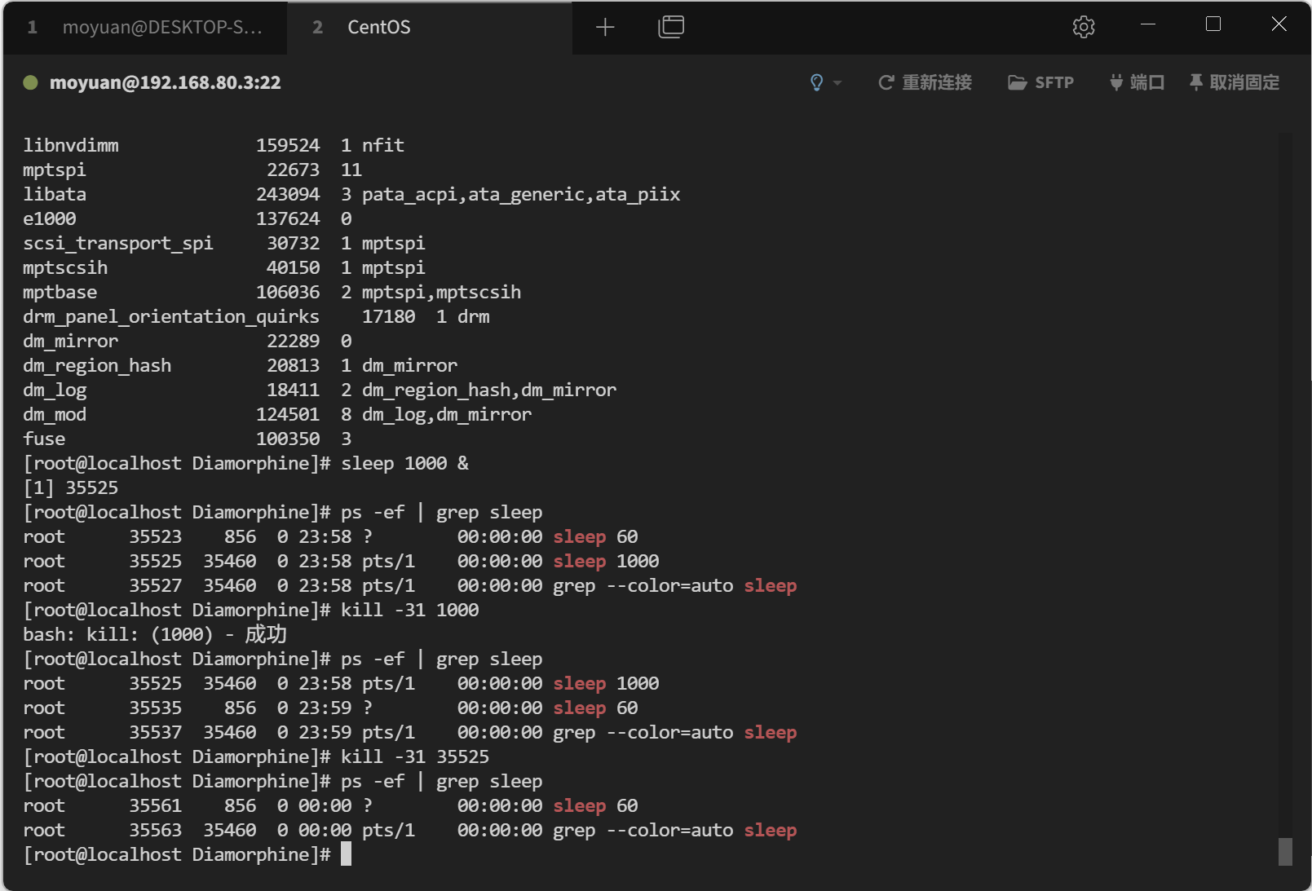Click the terminal scrollbar thumb
Viewport: 1312px width, 891px height.
pos(1285,852)
